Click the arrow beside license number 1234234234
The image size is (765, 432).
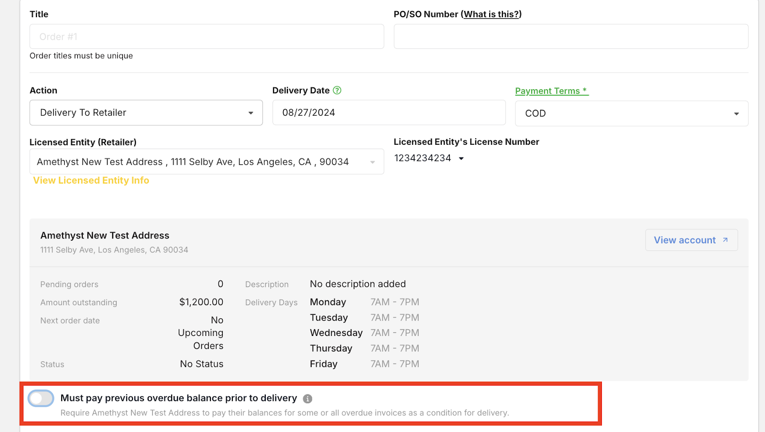click(x=461, y=158)
